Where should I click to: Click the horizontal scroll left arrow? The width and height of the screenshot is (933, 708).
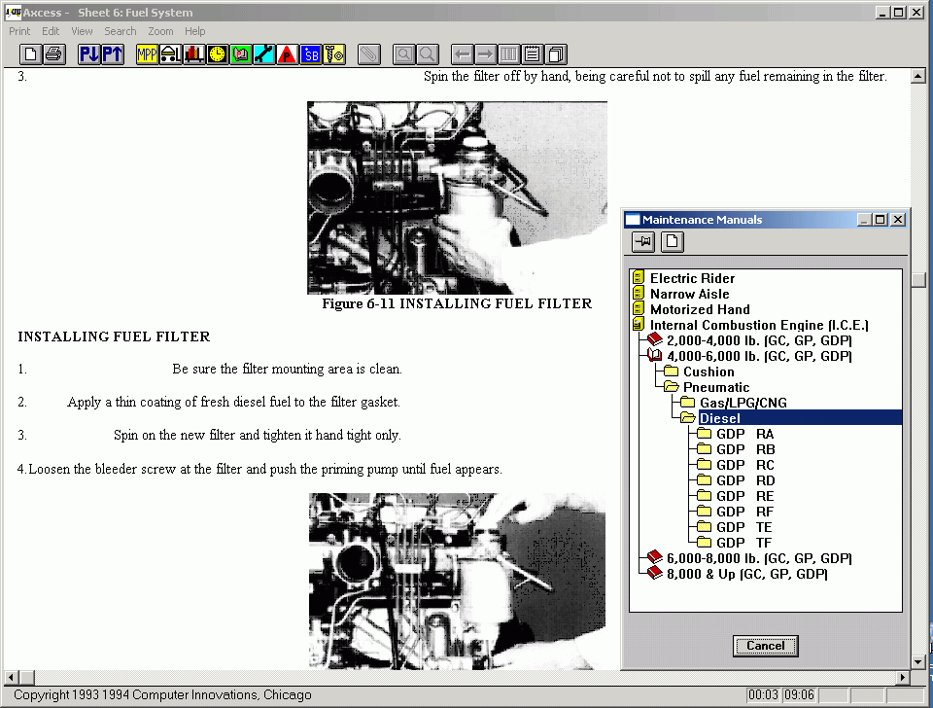11,677
